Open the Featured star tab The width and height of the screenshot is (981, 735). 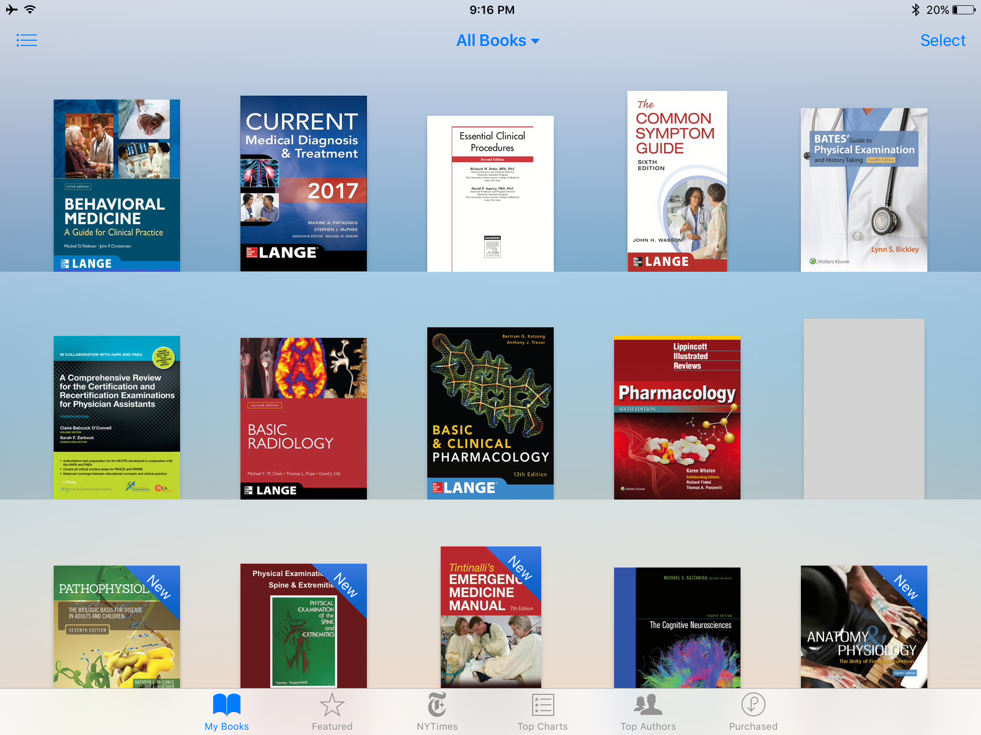point(332,712)
